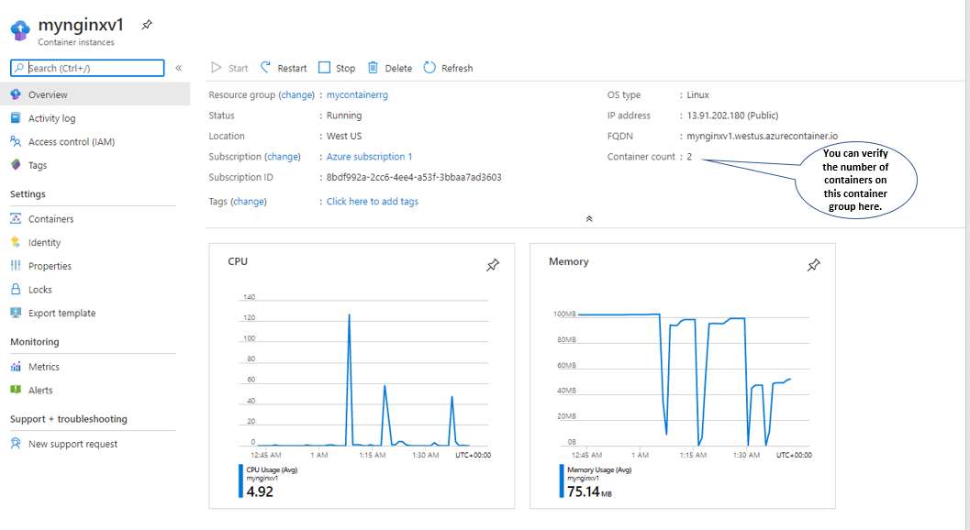This screenshot has width=970, height=530.
Task: Stop the container group
Action: pyautogui.click(x=337, y=68)
